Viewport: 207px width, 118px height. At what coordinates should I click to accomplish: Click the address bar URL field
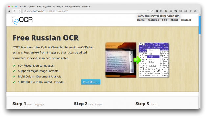pos(84,11)
